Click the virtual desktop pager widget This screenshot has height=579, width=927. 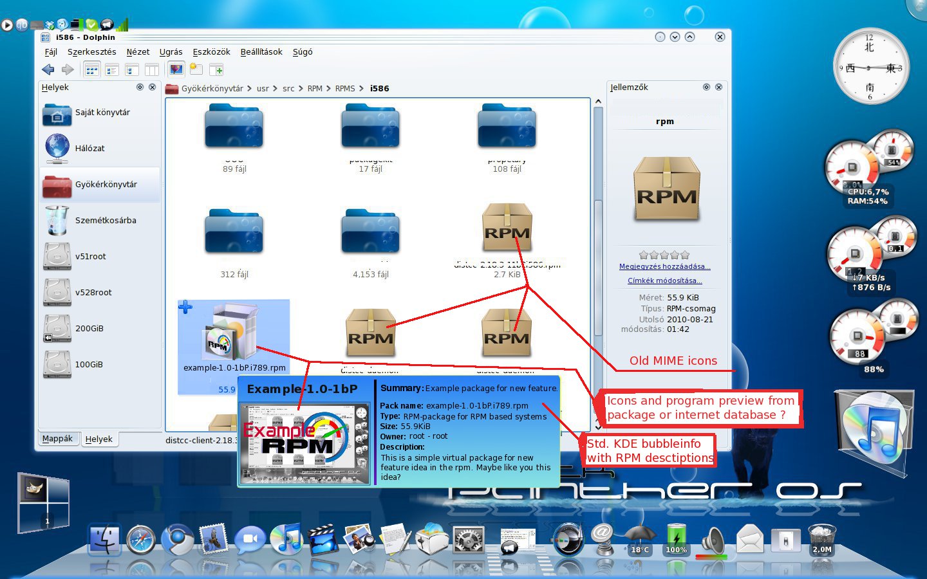pyautogui.click(x=43, y=503)
